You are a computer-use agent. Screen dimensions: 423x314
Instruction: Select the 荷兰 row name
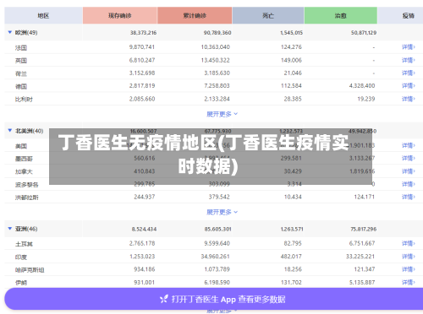coord(21,73)
